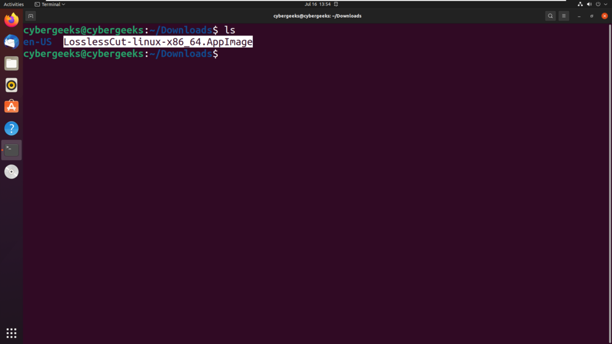Open Rhythmbox music player in the dock

tap(11, 85)
